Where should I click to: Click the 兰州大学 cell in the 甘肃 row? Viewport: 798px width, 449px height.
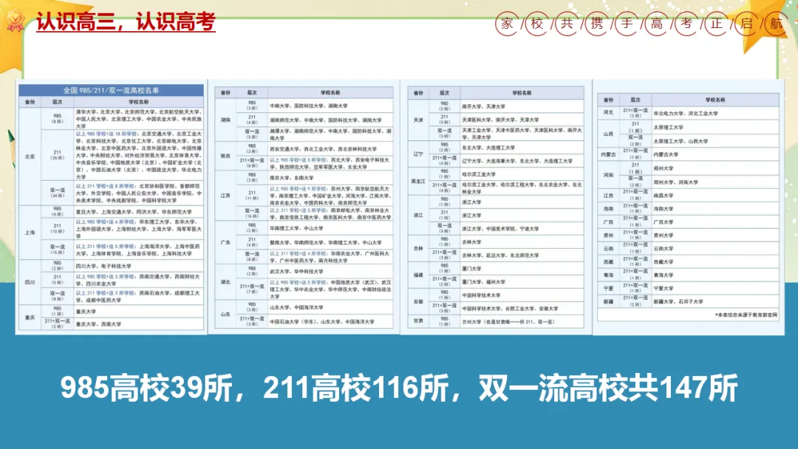pos(522,321)
